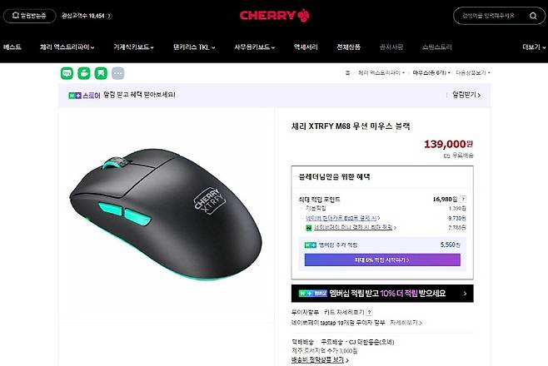548x366 pixels.
Task: Click the 알림받기 link in banner
Action: [x=466, y=95]
